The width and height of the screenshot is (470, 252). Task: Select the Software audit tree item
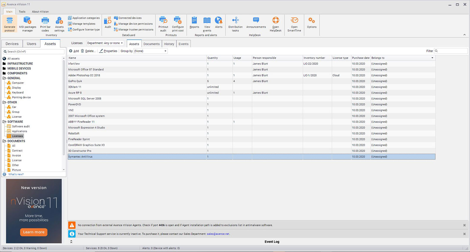tap(21, 127)
